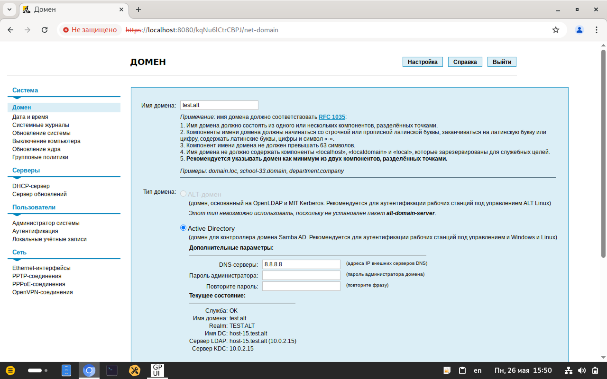Open the yellow application menu launcher
Viewport: 607px width, 379px height.
point(10,370)
